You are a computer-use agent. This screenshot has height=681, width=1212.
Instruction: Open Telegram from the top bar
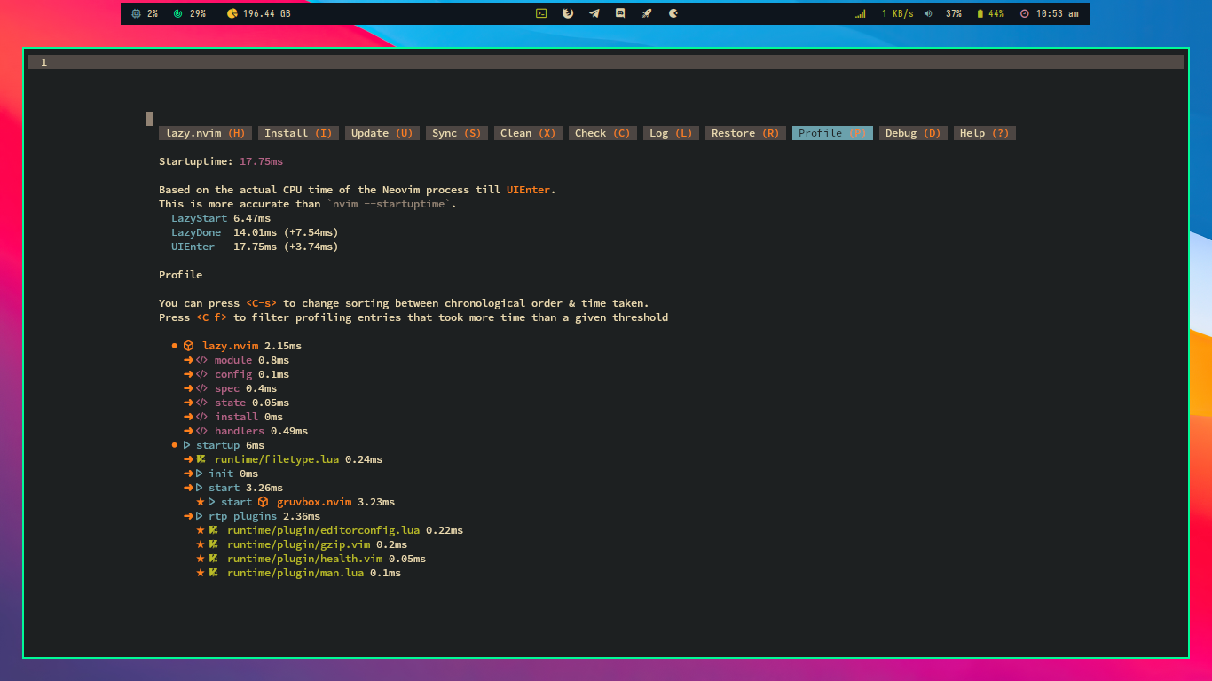[594, 13]
